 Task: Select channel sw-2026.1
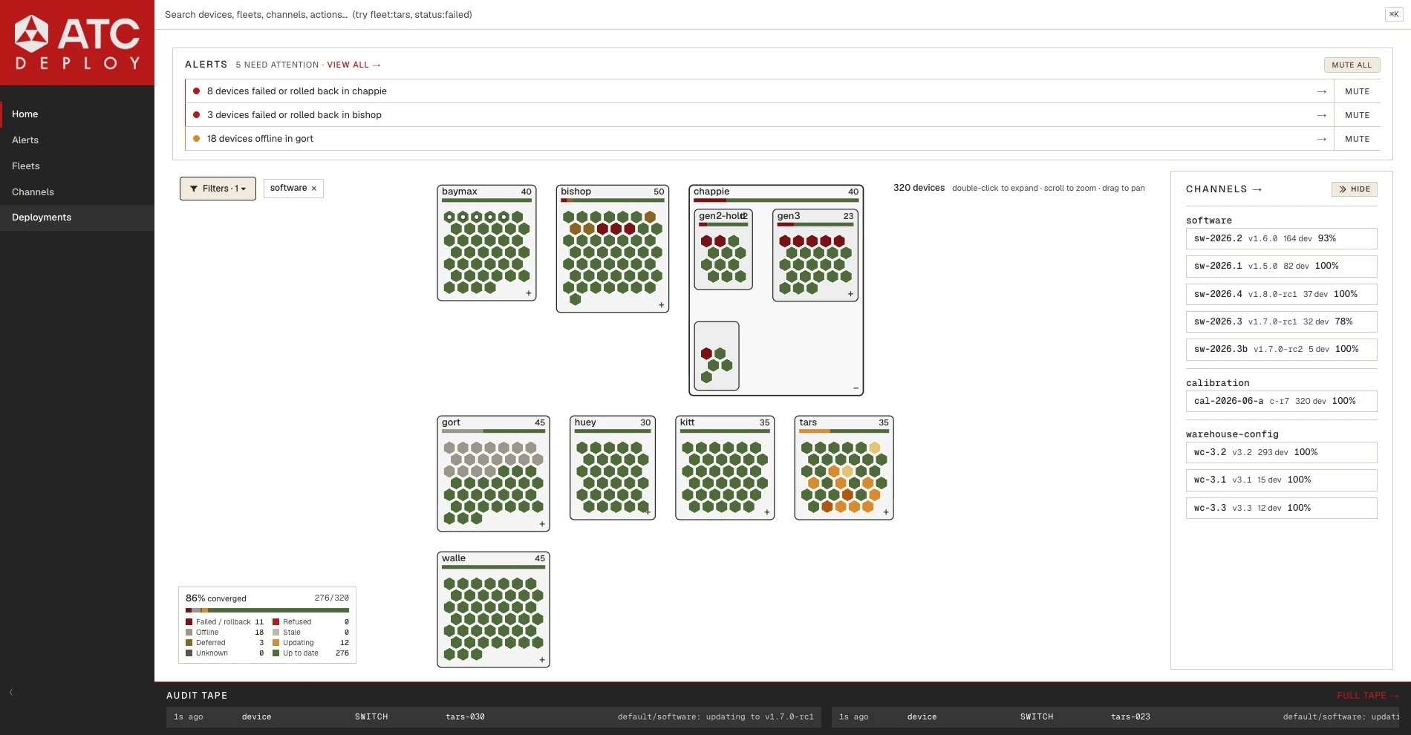(x=1281, y=266)
